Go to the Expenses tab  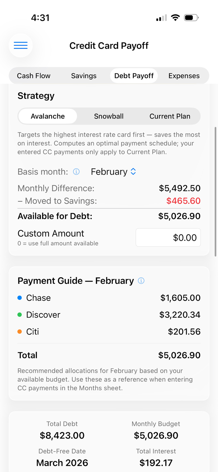[x=184, y=76]
